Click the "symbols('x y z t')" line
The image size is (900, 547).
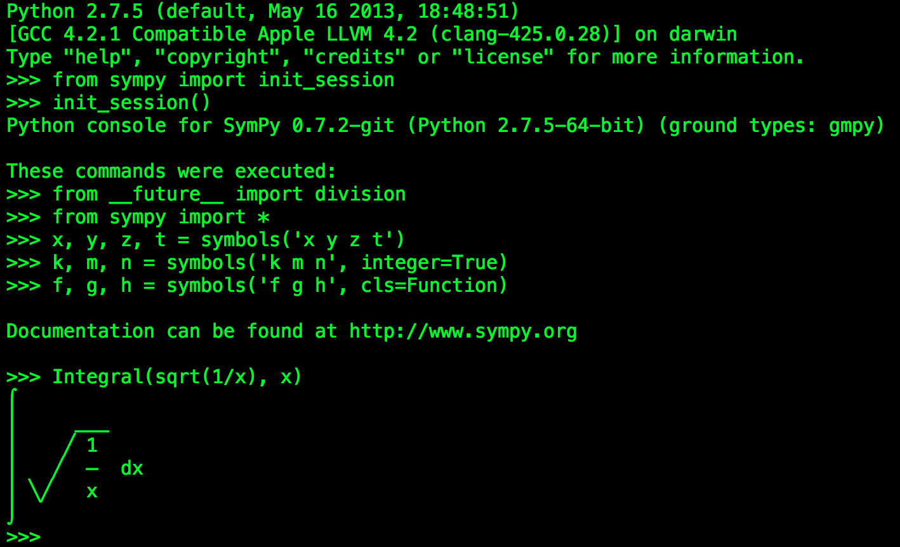[x=303, y=240]
